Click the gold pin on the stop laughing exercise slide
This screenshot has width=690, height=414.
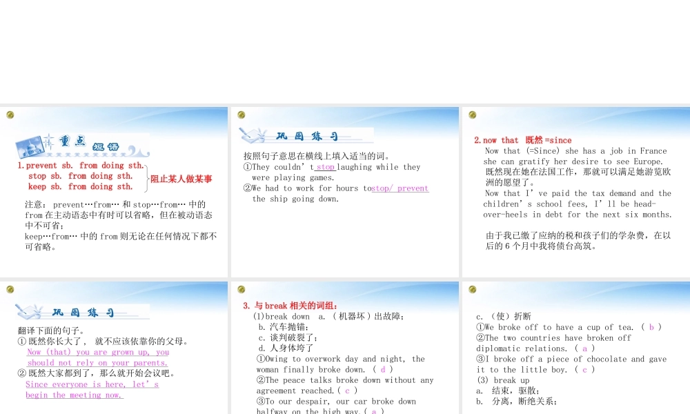[241, 115]
